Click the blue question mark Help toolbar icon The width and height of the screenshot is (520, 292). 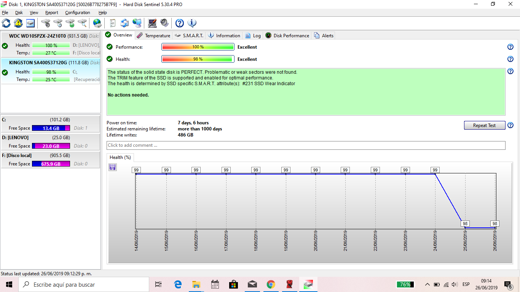tap(180, 23)
